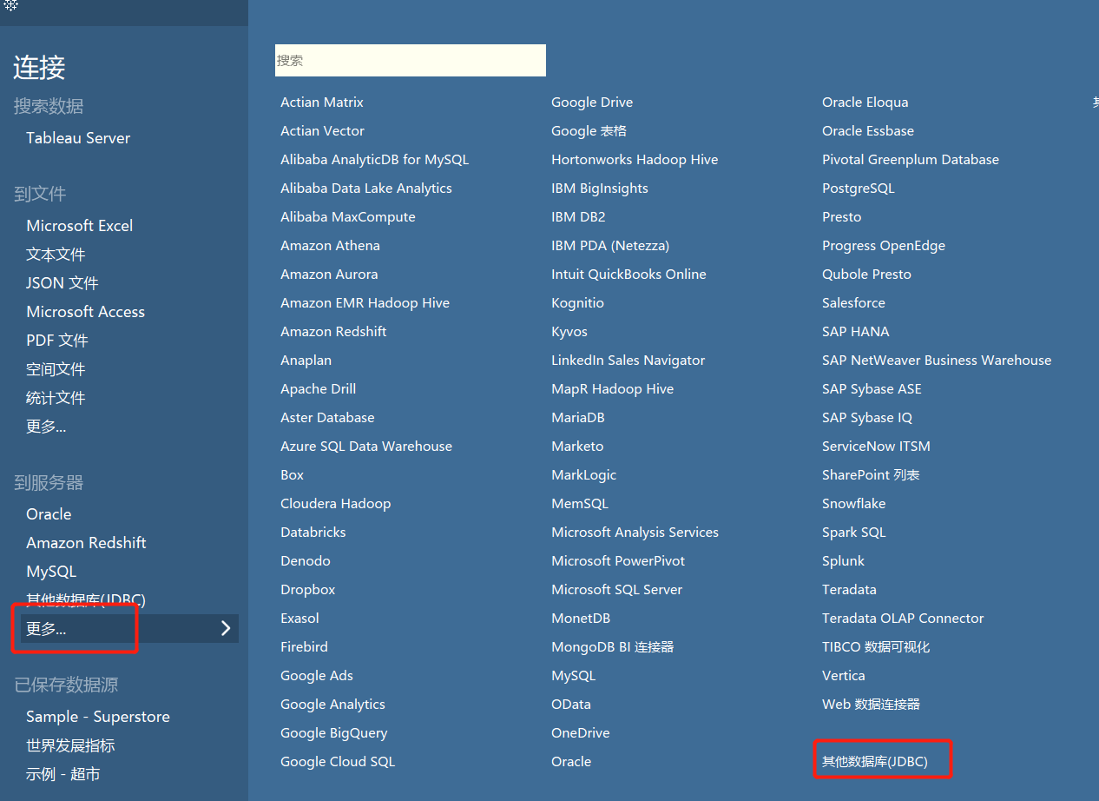Pick PostgreSQL connector
The width and height of the screenshot is (1099, 801).
click(x=858, y=189)
